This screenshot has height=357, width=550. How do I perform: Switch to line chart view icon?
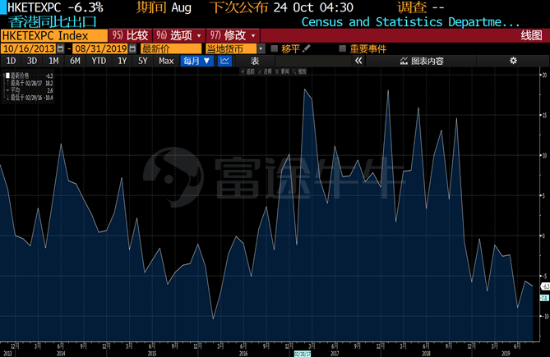point(224,61)
